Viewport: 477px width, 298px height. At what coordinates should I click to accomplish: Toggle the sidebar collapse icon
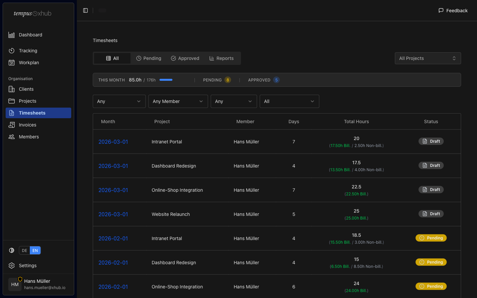tap(85, 11)
